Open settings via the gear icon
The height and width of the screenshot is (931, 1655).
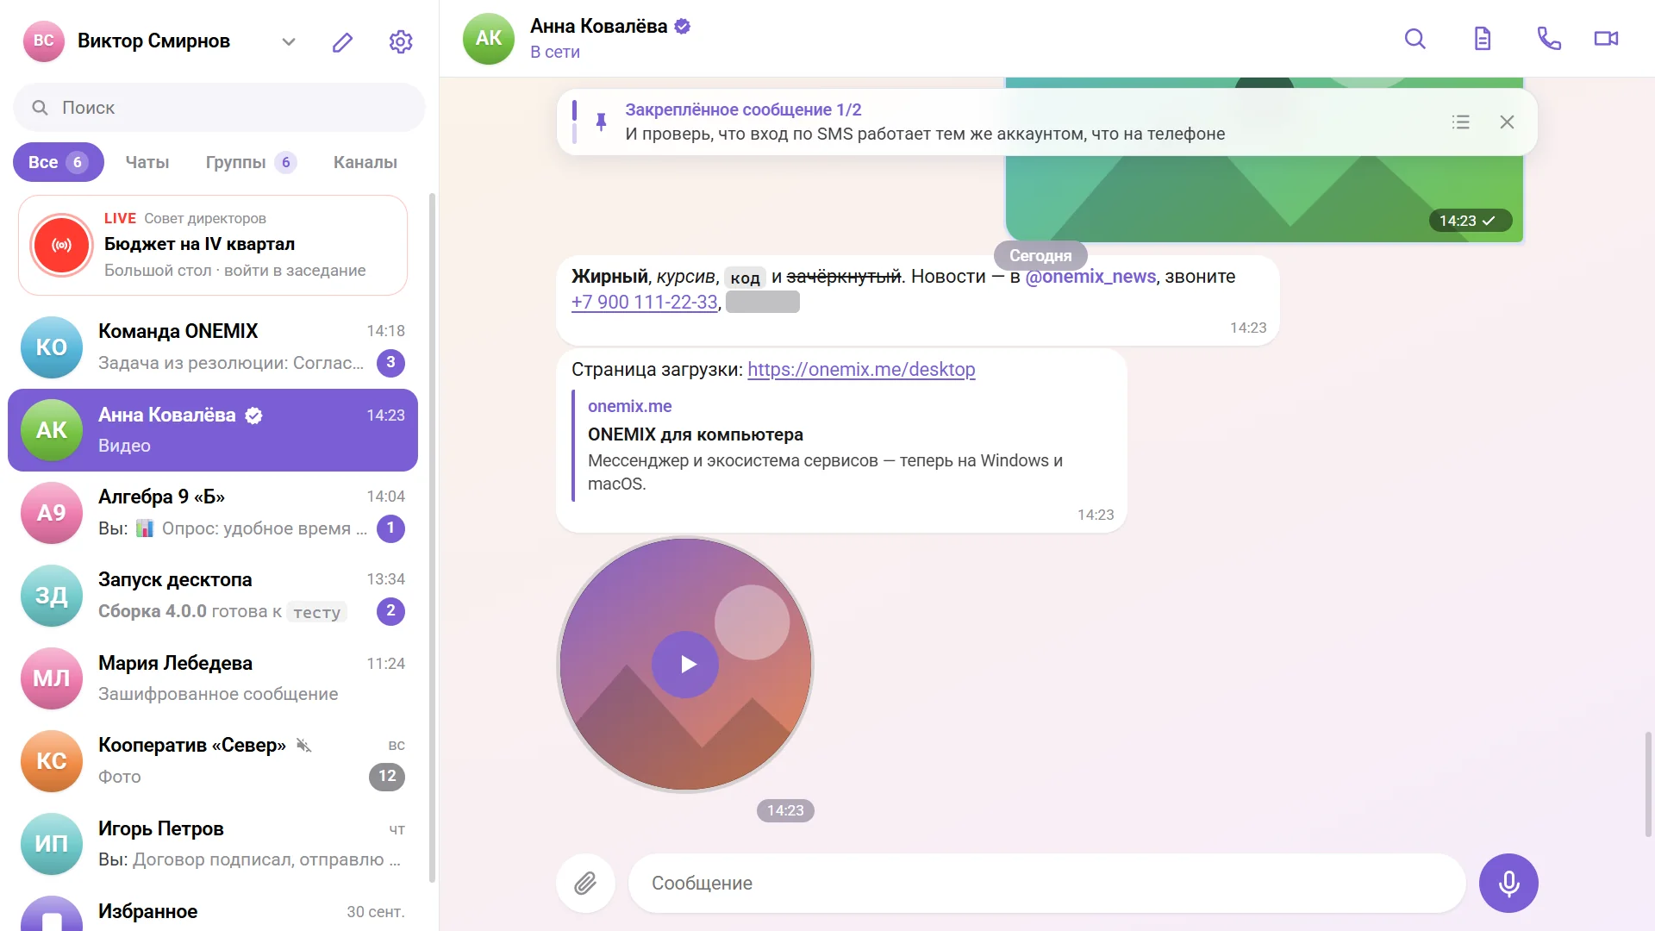point(401,41)
